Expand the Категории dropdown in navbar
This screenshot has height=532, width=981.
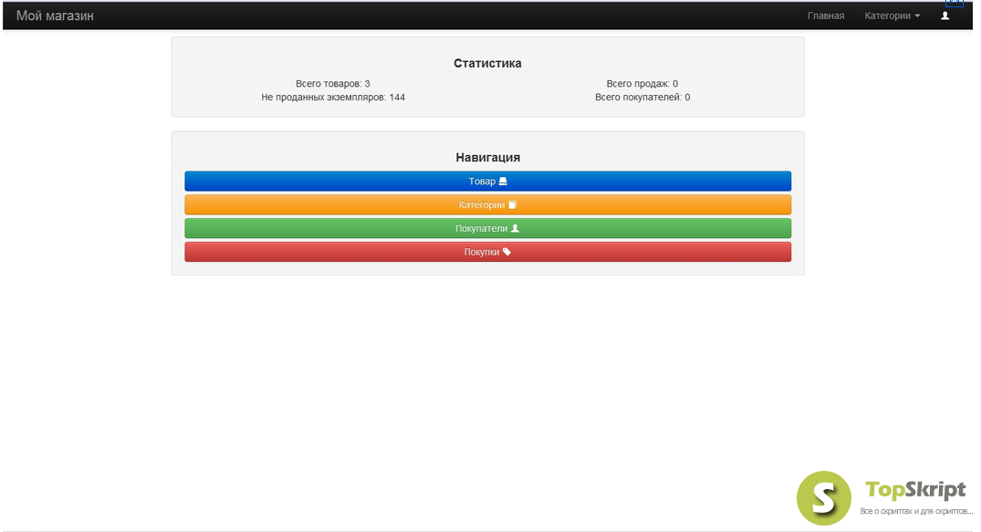892,16
